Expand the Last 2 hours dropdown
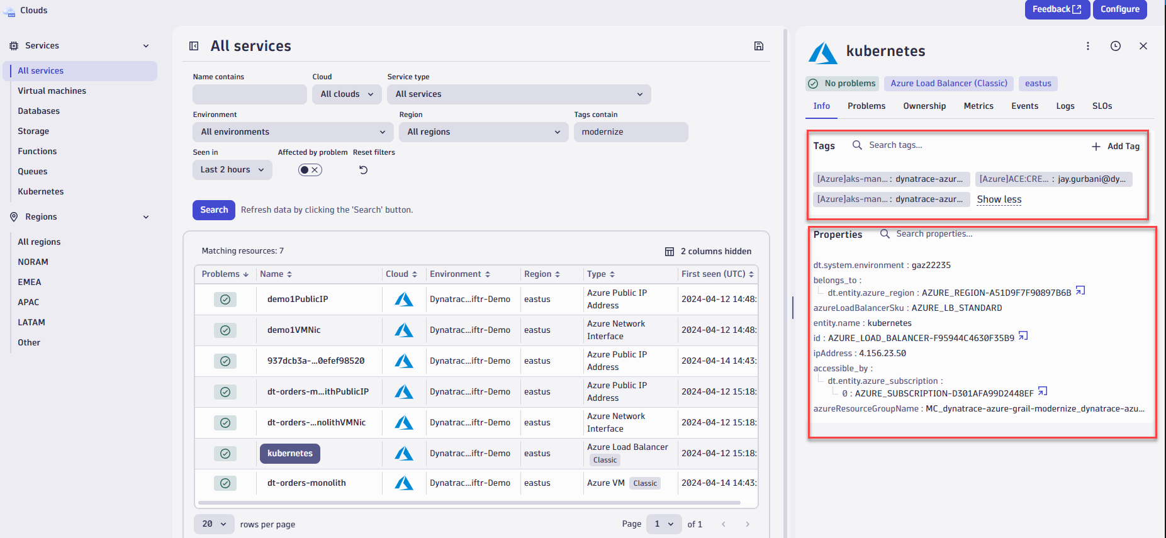 (x=232, y=170)
